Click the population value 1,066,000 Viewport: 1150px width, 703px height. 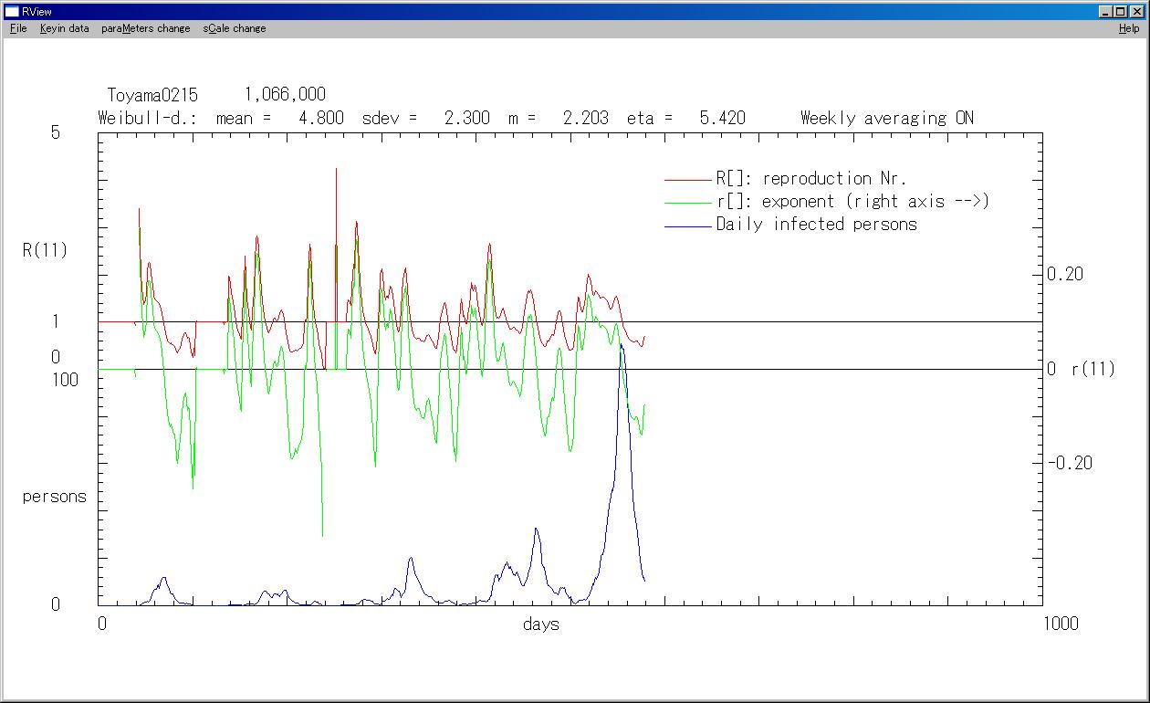click(x=285, y=95)
